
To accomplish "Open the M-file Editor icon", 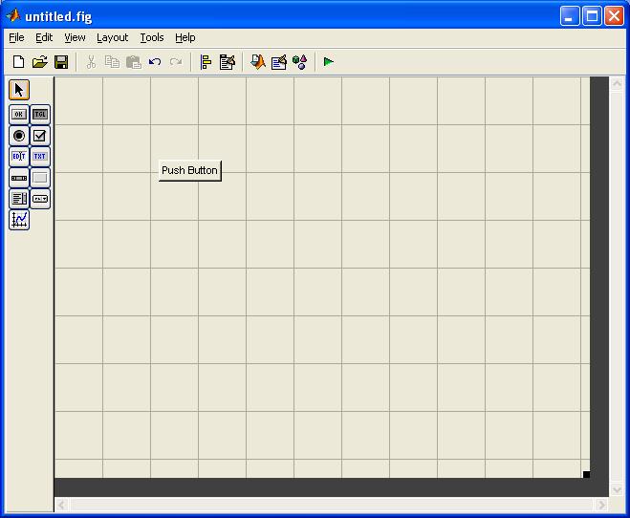I will (257, 62).
